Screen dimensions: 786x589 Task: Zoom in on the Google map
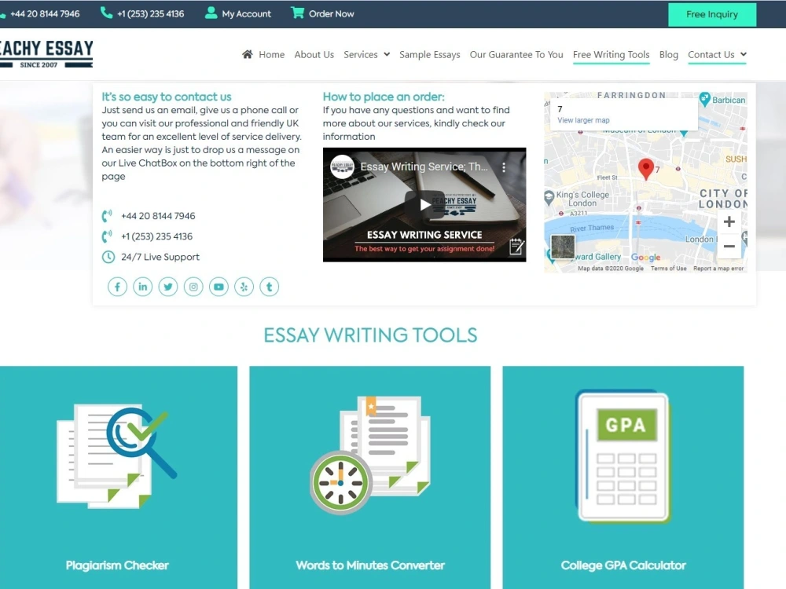[729, 222]
